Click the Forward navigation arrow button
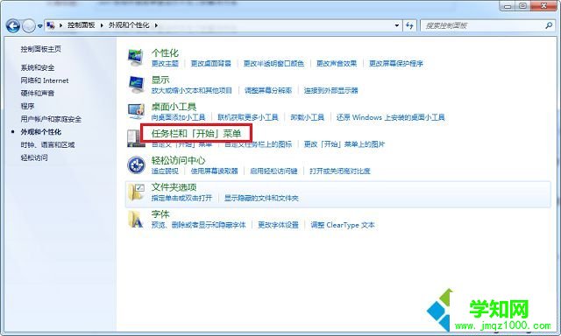561x336 pixels. pos(29,25)
